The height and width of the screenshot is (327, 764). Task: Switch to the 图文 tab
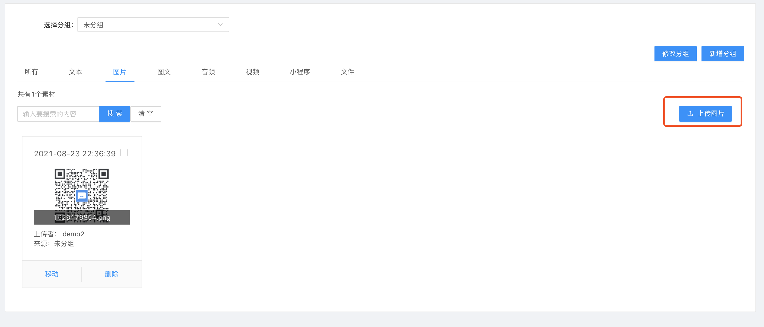point(164,72)
